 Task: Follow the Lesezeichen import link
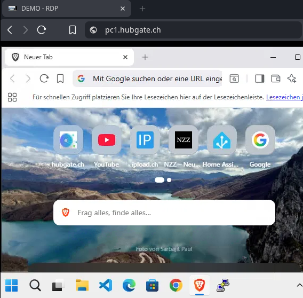pyautogui.click(x=284, y=97)
